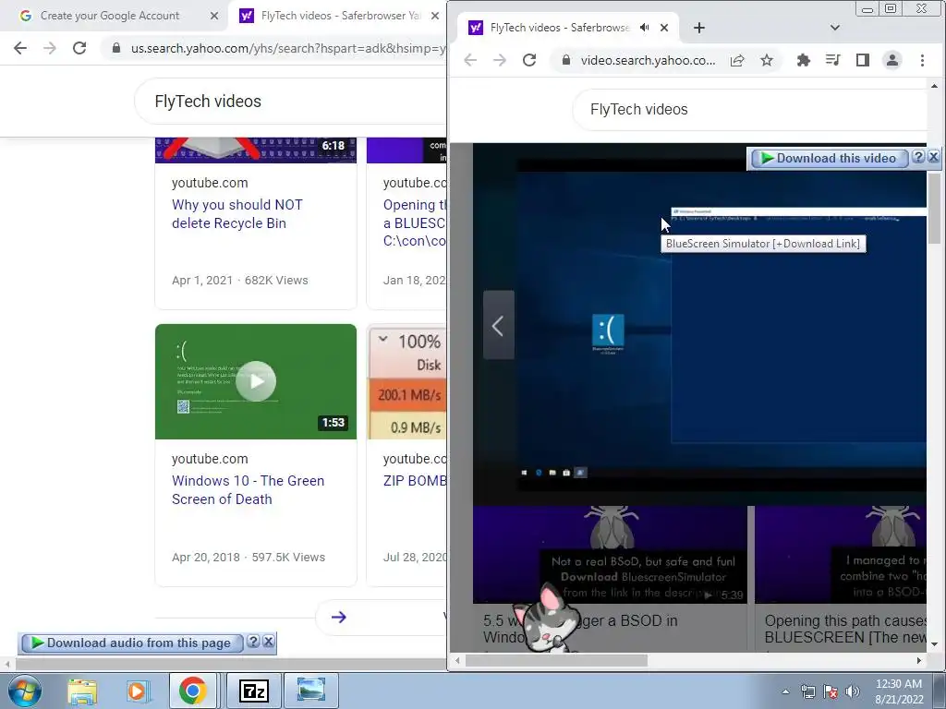Click network tray icon
Viewport: 946px width, 709px height.
(x=807, y=691)
